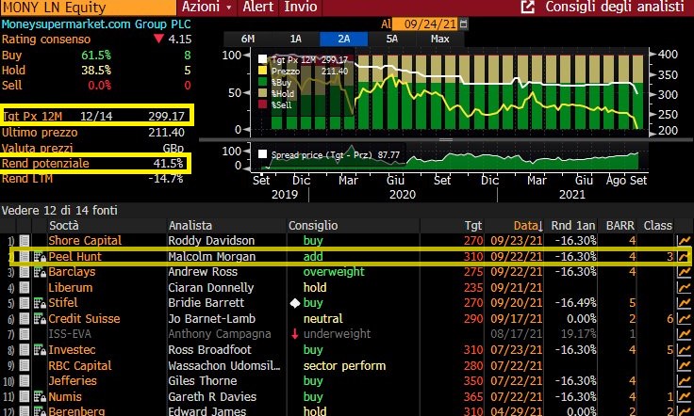Image resolution: width=694 pixels, height=416 pixels.
Task: Sort by the Consiglio column header
Action: (x=313, y=226)
